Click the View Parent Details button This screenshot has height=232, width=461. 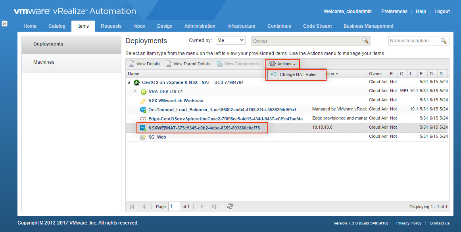[188, 64]
